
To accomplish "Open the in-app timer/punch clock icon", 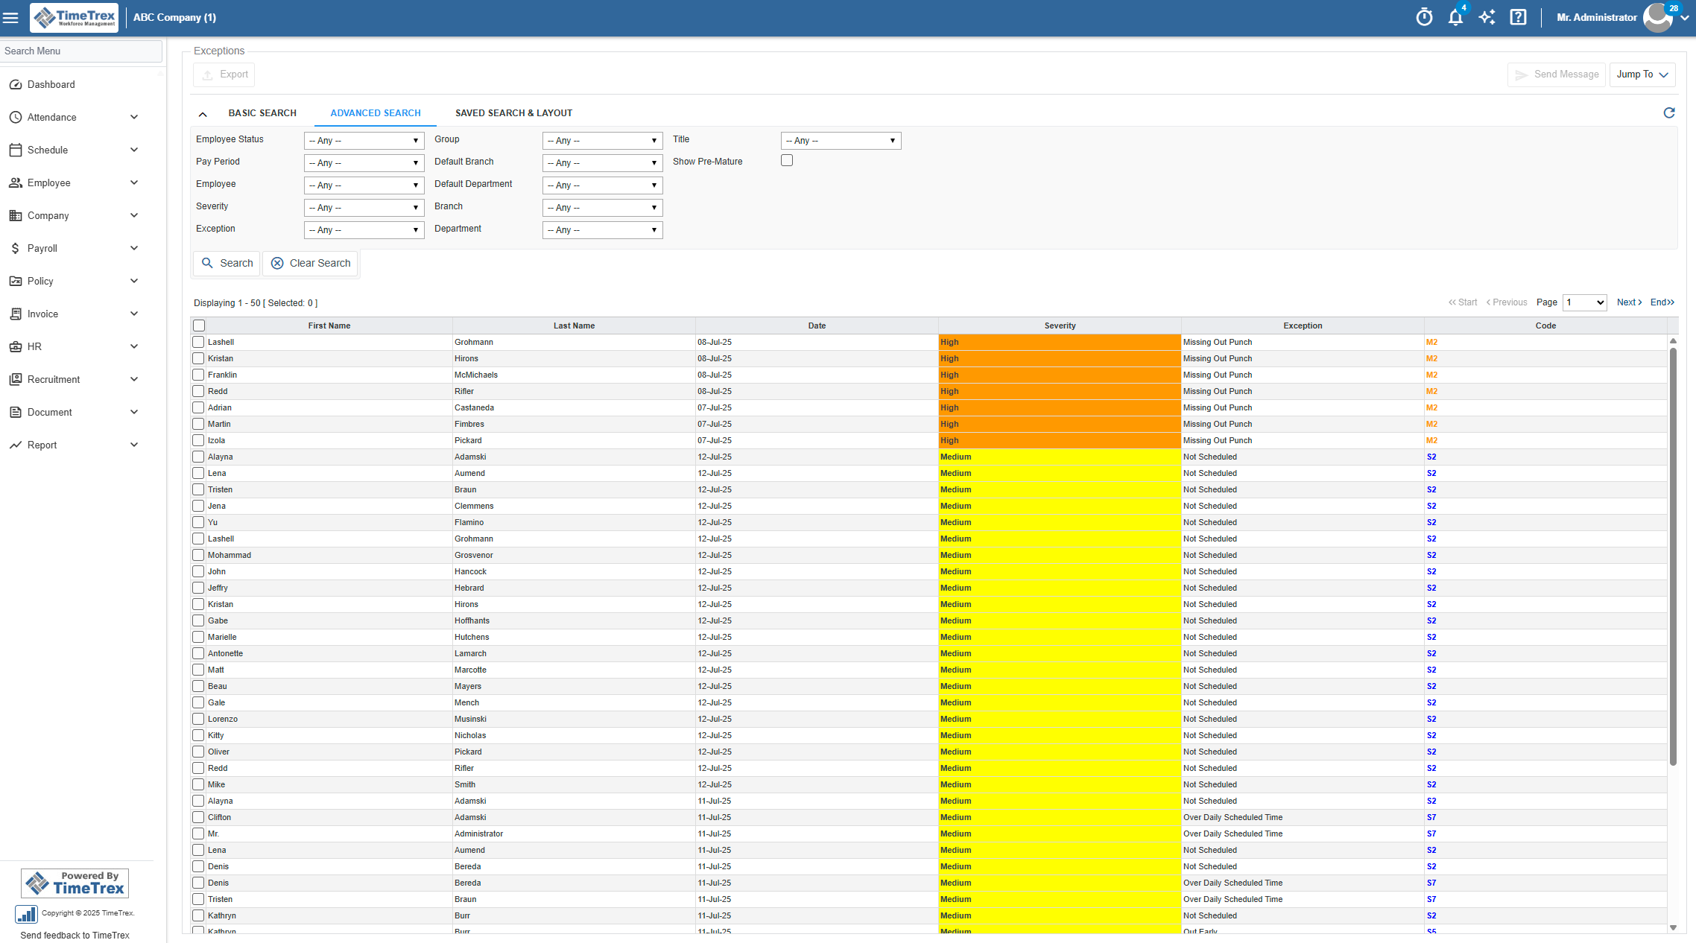I will pyautogui.click(x=1423, y=16).
